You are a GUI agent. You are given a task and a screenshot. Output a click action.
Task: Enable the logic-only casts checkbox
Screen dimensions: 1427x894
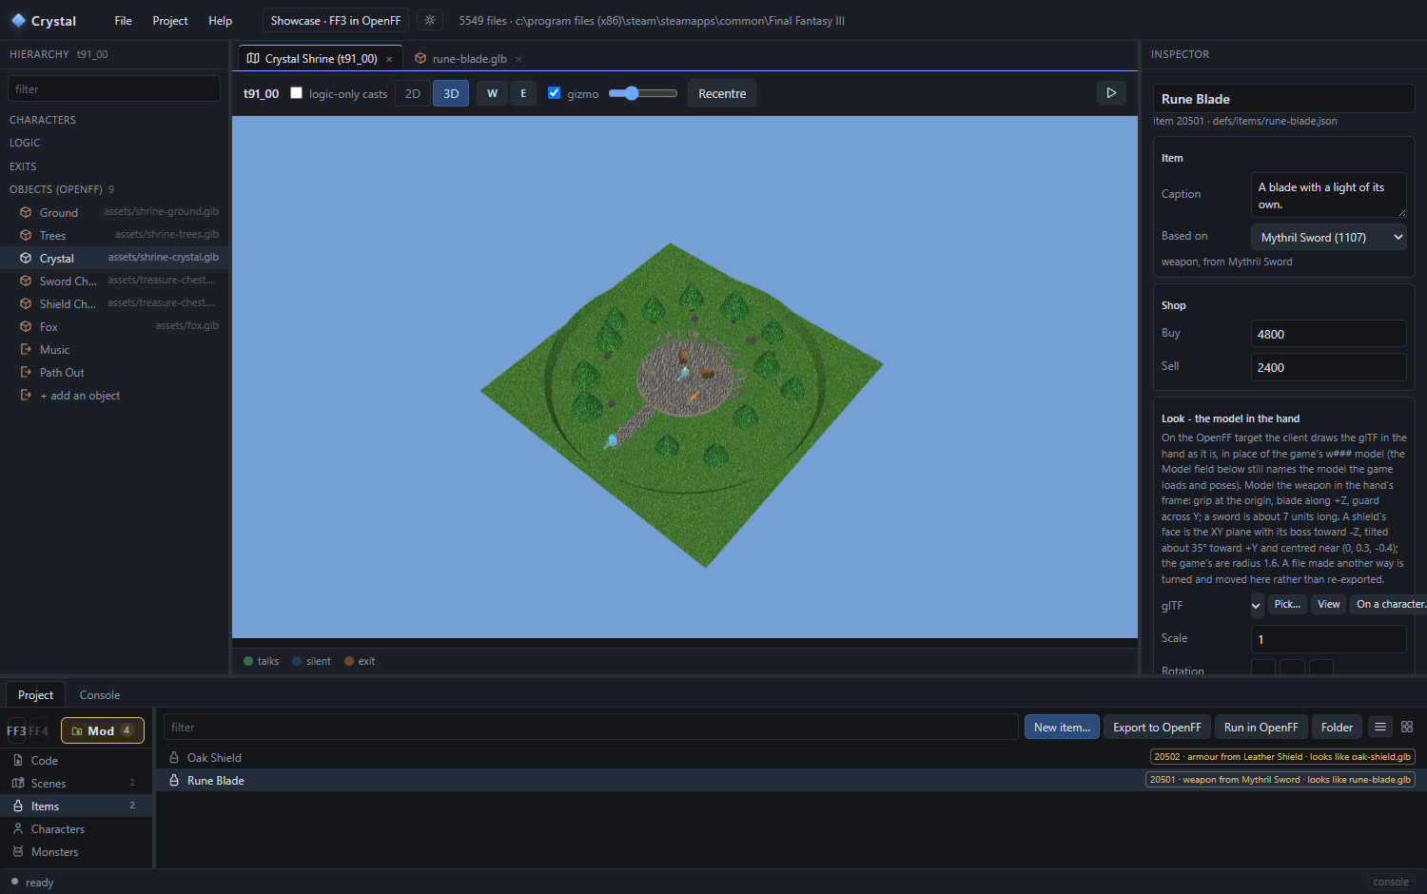pos(297,93)
